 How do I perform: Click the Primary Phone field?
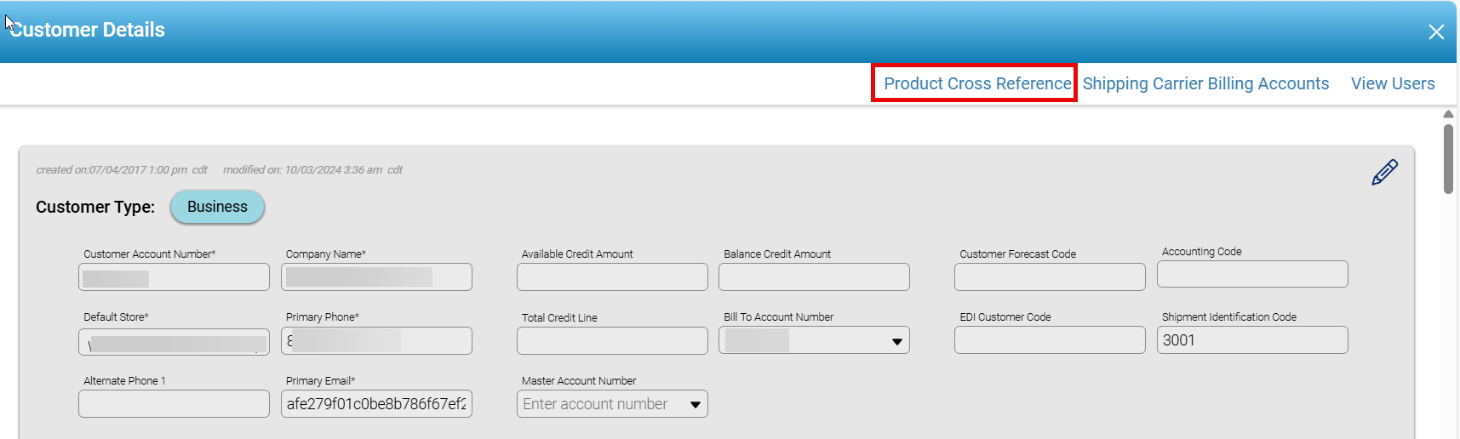[376, 341]
